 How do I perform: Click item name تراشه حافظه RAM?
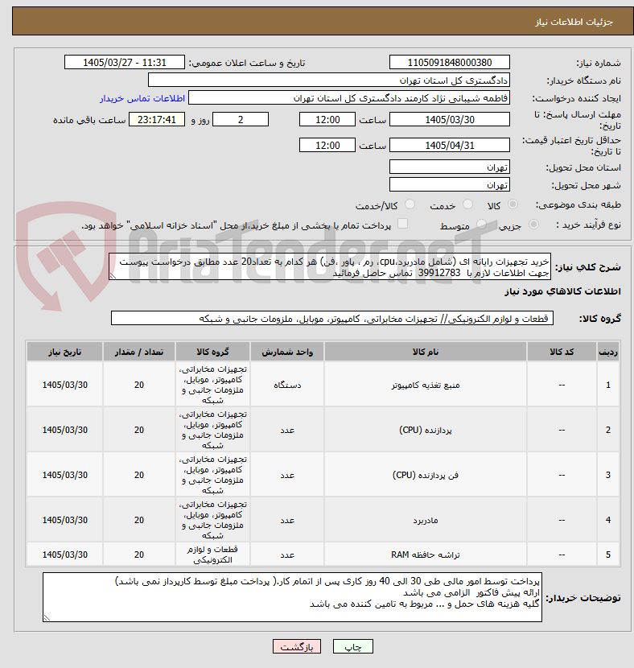click(426, 555)
